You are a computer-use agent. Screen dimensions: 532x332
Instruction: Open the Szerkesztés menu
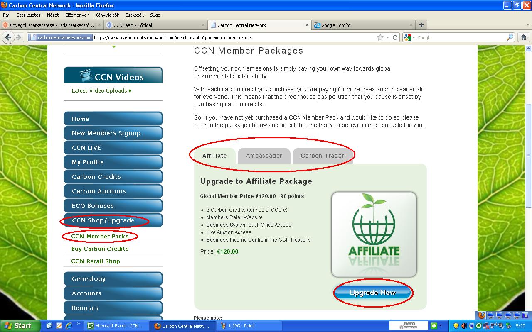29,15
